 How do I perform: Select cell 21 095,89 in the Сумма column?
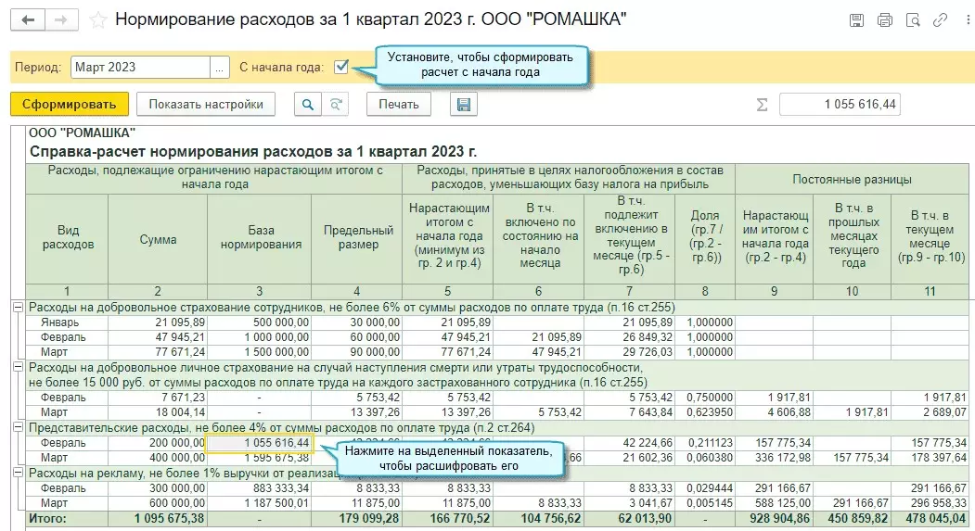(158, 322)
